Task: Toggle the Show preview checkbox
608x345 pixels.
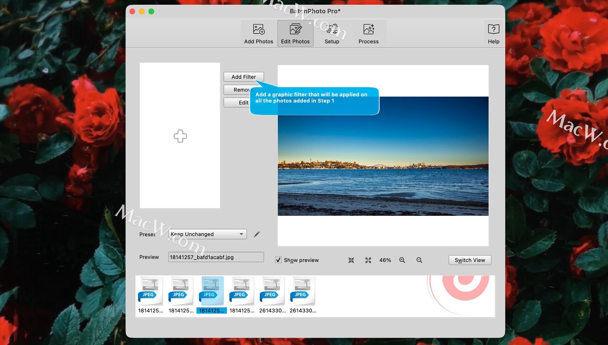Action: pyautogui.click(x=278, y=260)
